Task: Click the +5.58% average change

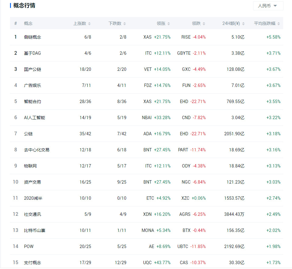Action: (x=273, y=37)
